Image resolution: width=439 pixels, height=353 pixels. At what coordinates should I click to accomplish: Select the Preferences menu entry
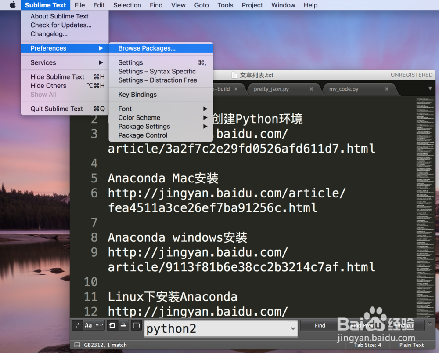pos(65,48)
